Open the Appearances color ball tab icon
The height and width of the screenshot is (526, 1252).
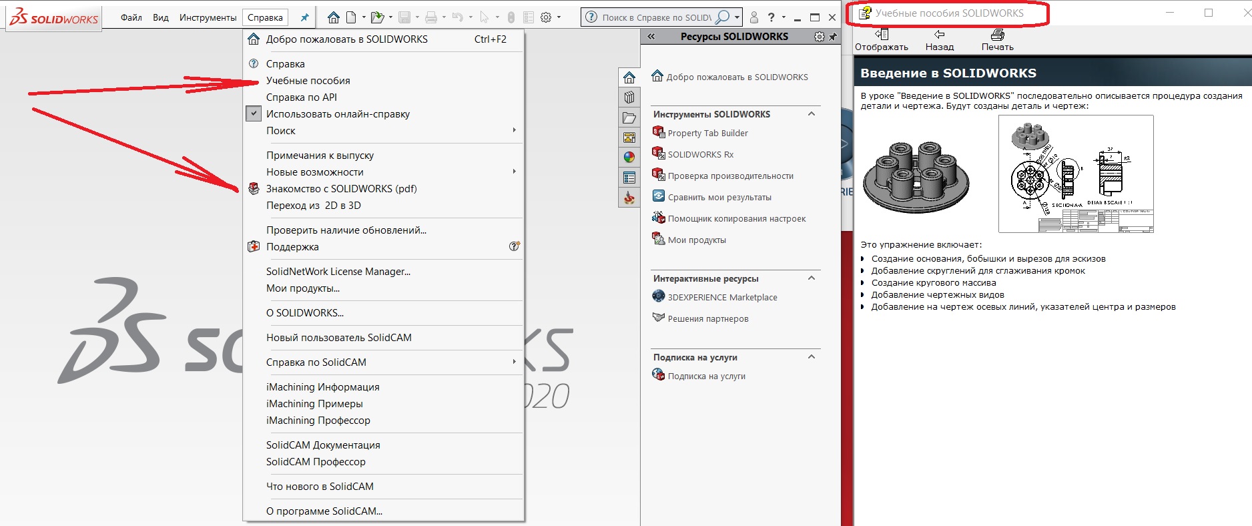pos(629,158)
